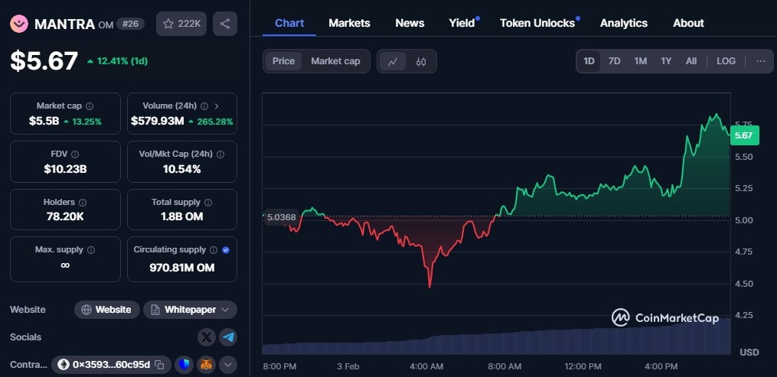This screenshot has width=777, height=377.
Task: Open the Telegram social link
Action: 228,337
